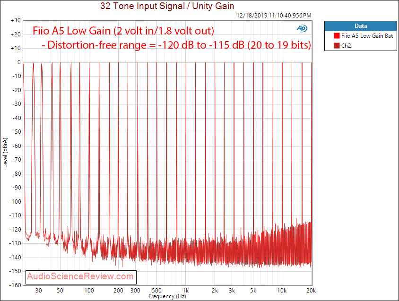This screenshot has width=399, height=301.
Task: Click the '-90' level axis tick label
Action: point(17,188)
